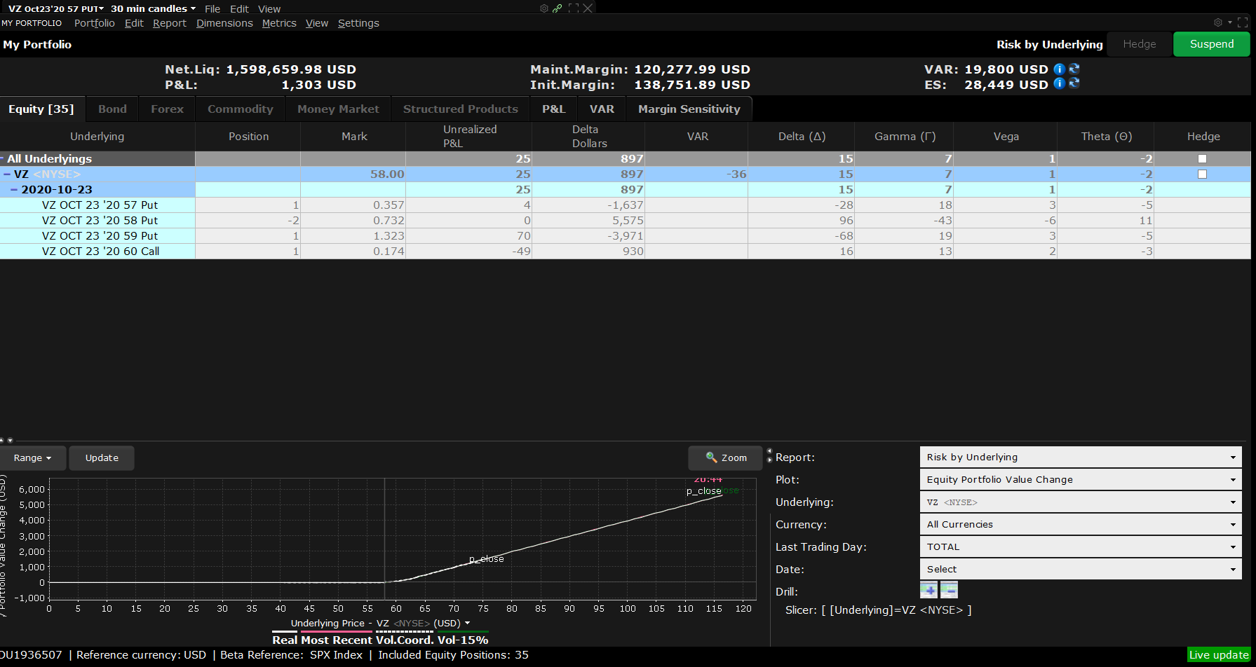Open the Range dropdown button
The image size is (1256, 667).
pyautogui.click(x=32, y=458)
